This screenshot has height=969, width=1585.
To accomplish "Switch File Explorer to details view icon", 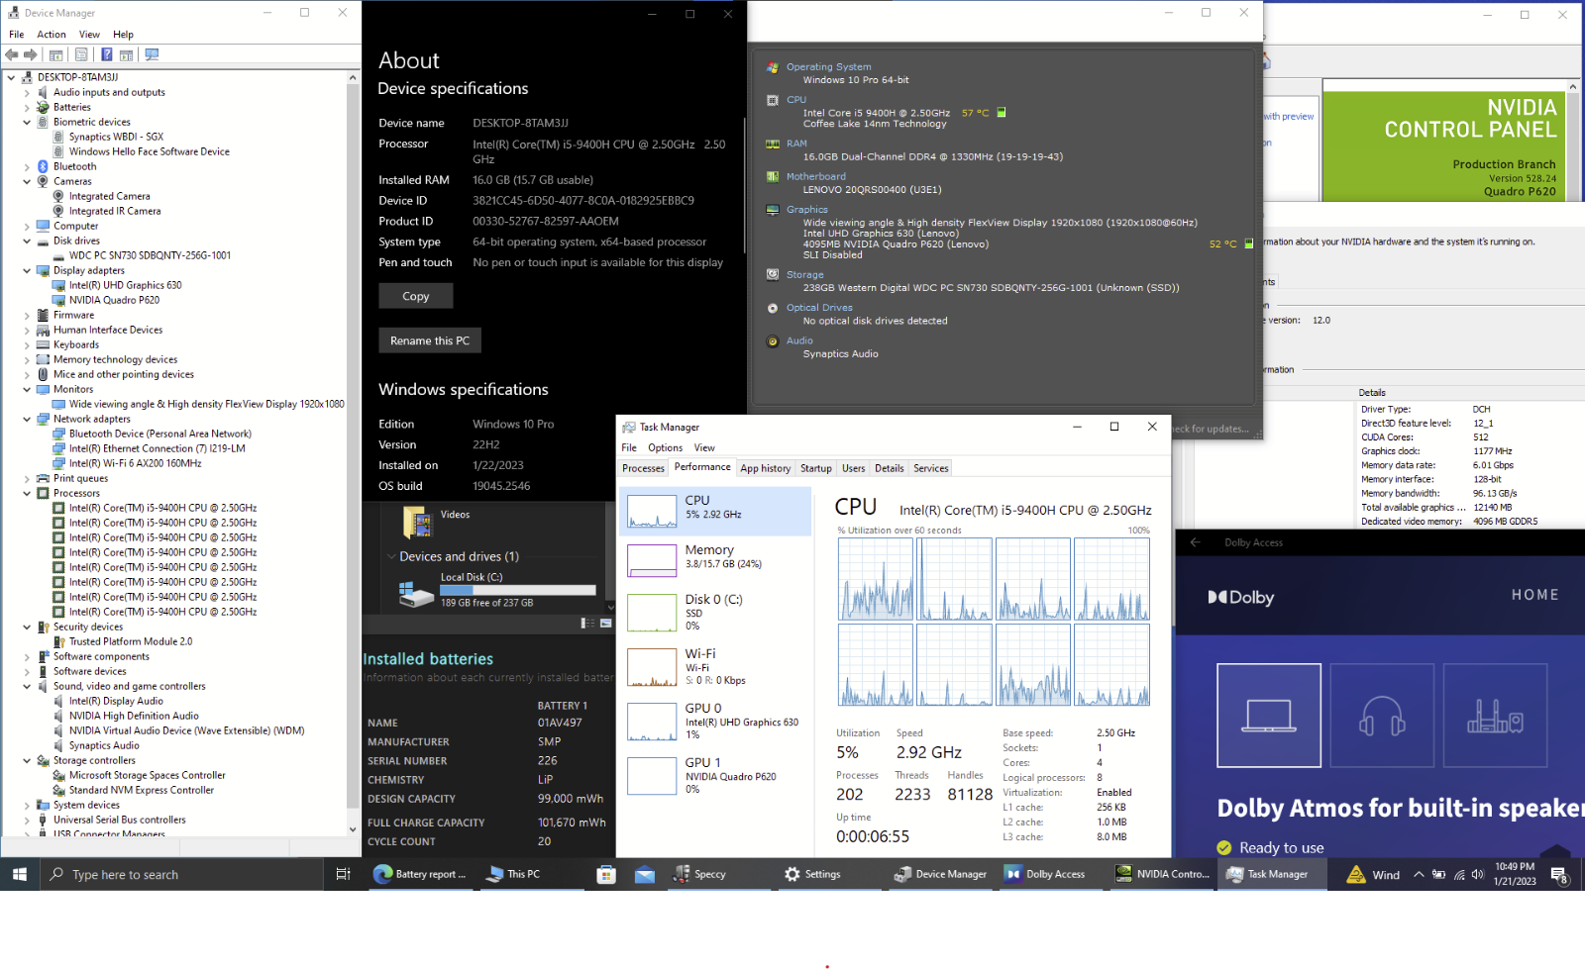I will point(587,624).
